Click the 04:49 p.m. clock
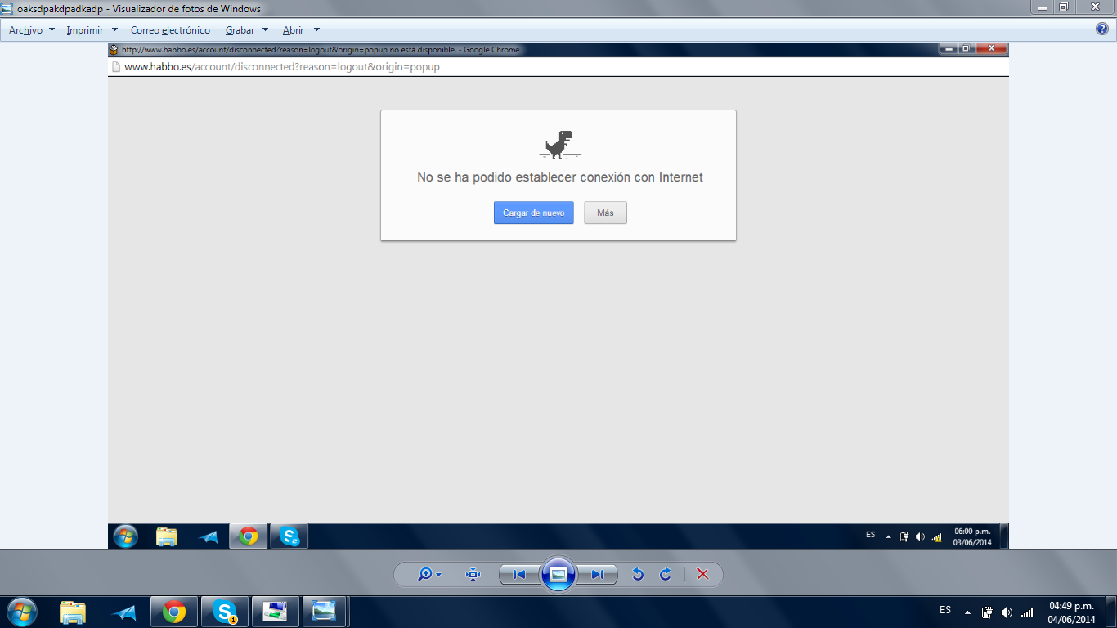1117x628 pixels. (1071, 612)
